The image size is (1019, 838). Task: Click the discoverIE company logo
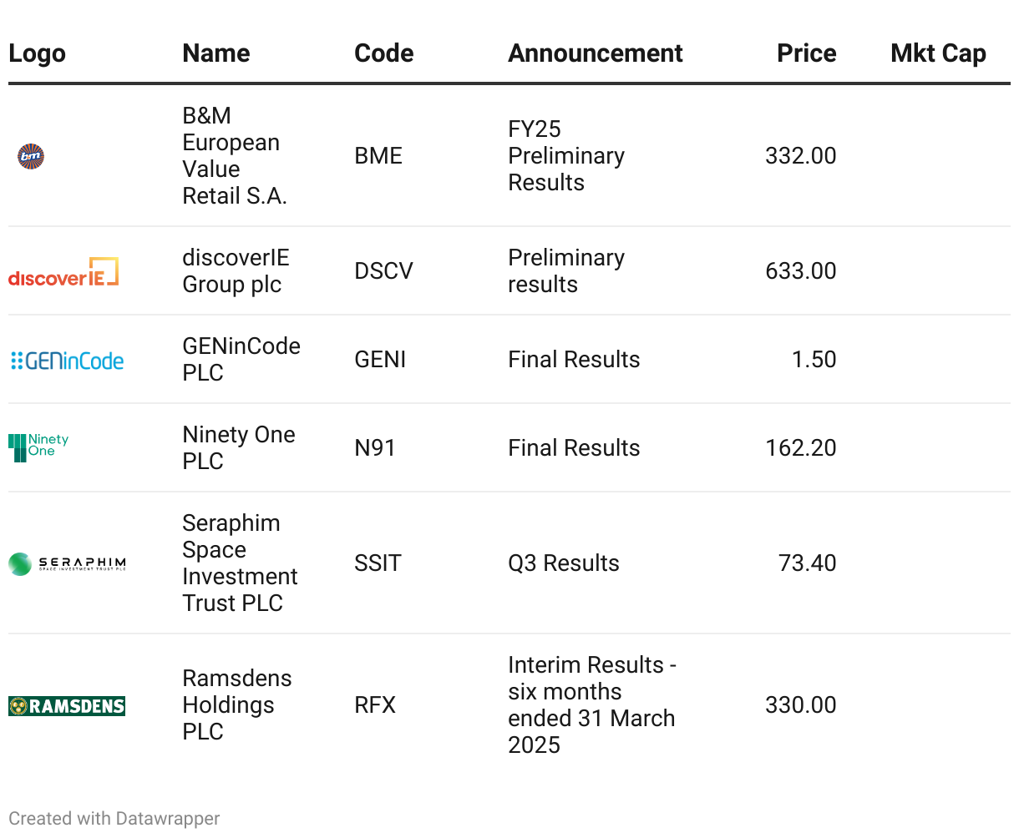coord(63,271)
